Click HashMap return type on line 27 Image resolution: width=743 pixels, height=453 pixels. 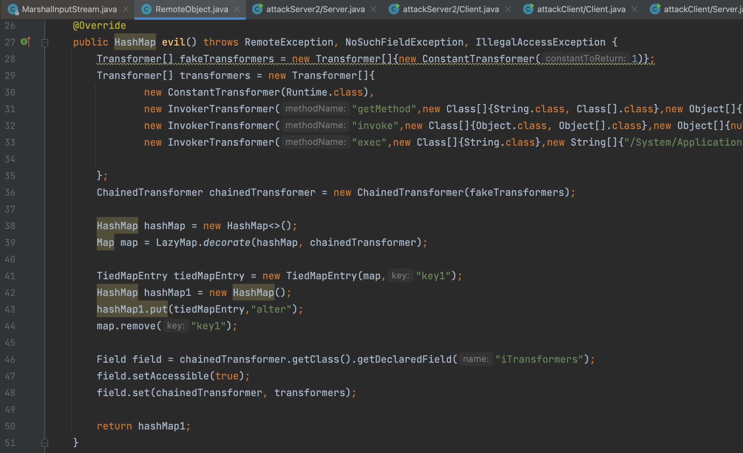click(x=135, y=42)
